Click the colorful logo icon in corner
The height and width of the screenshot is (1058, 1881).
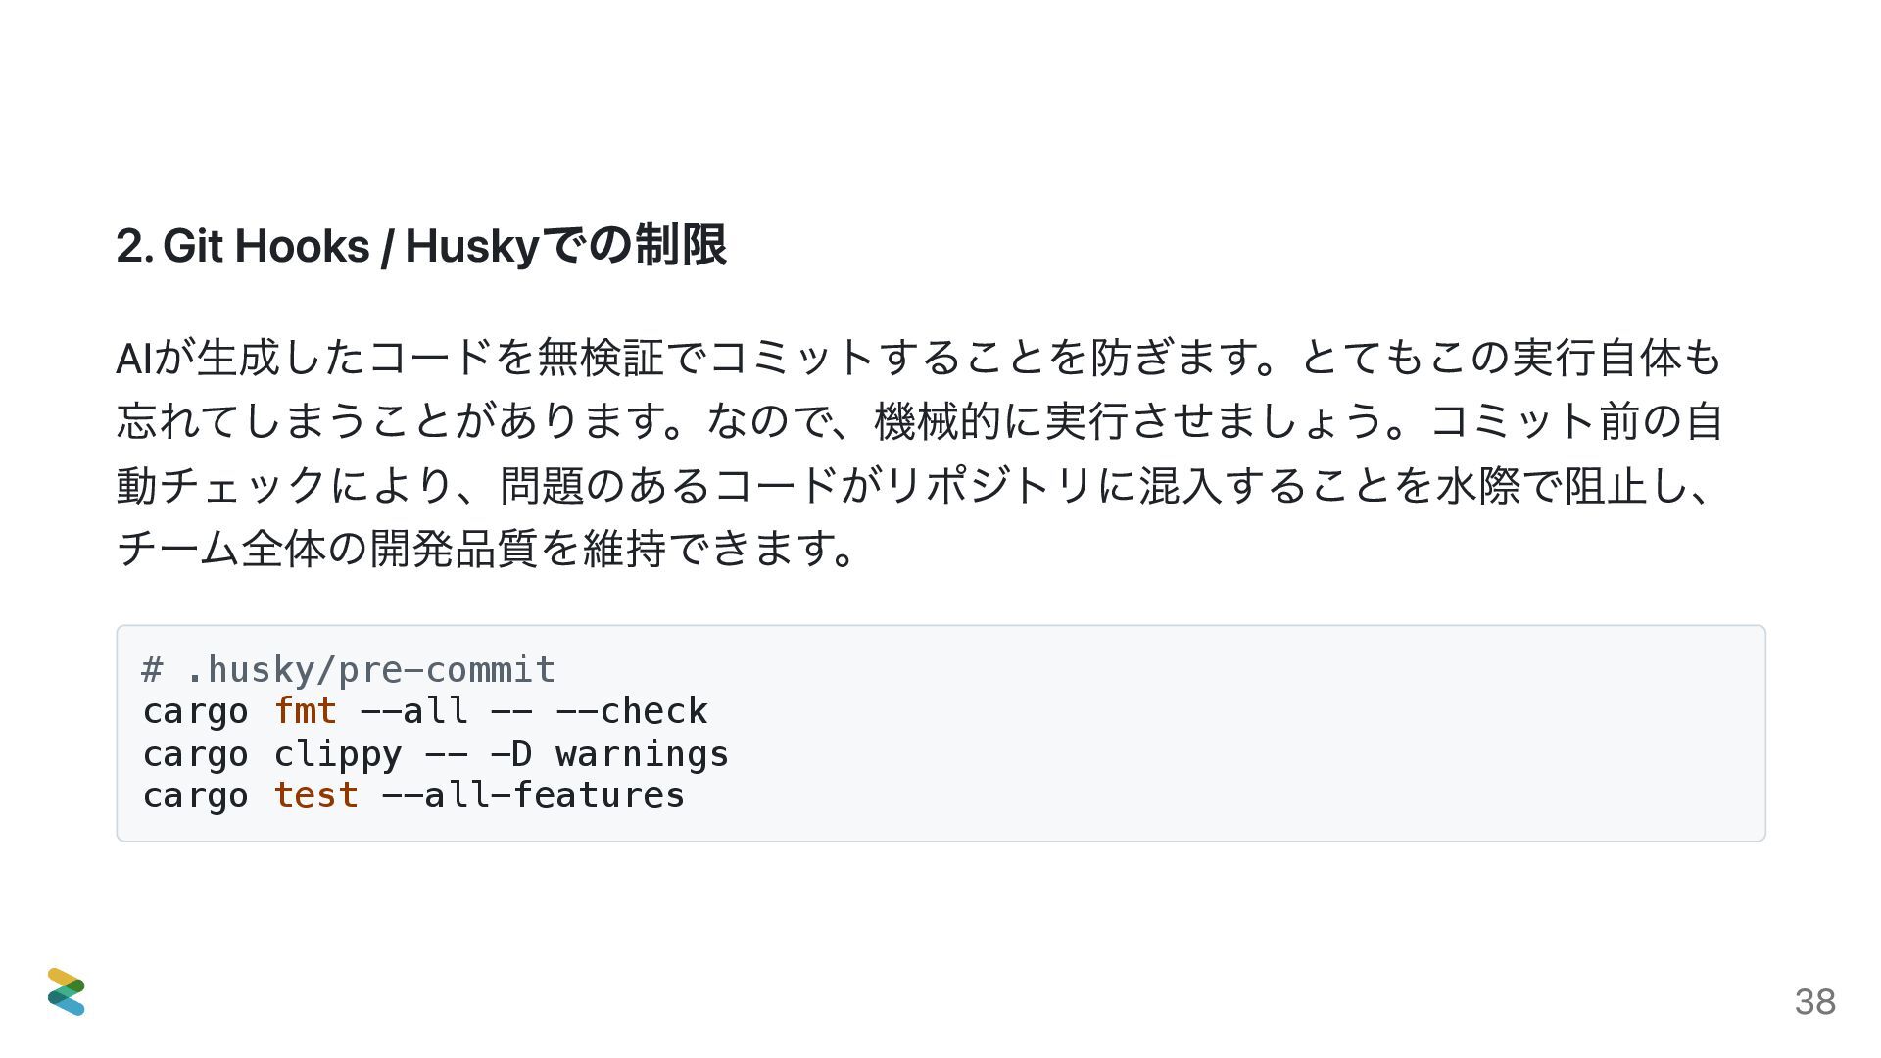click(x=66, y=991)
